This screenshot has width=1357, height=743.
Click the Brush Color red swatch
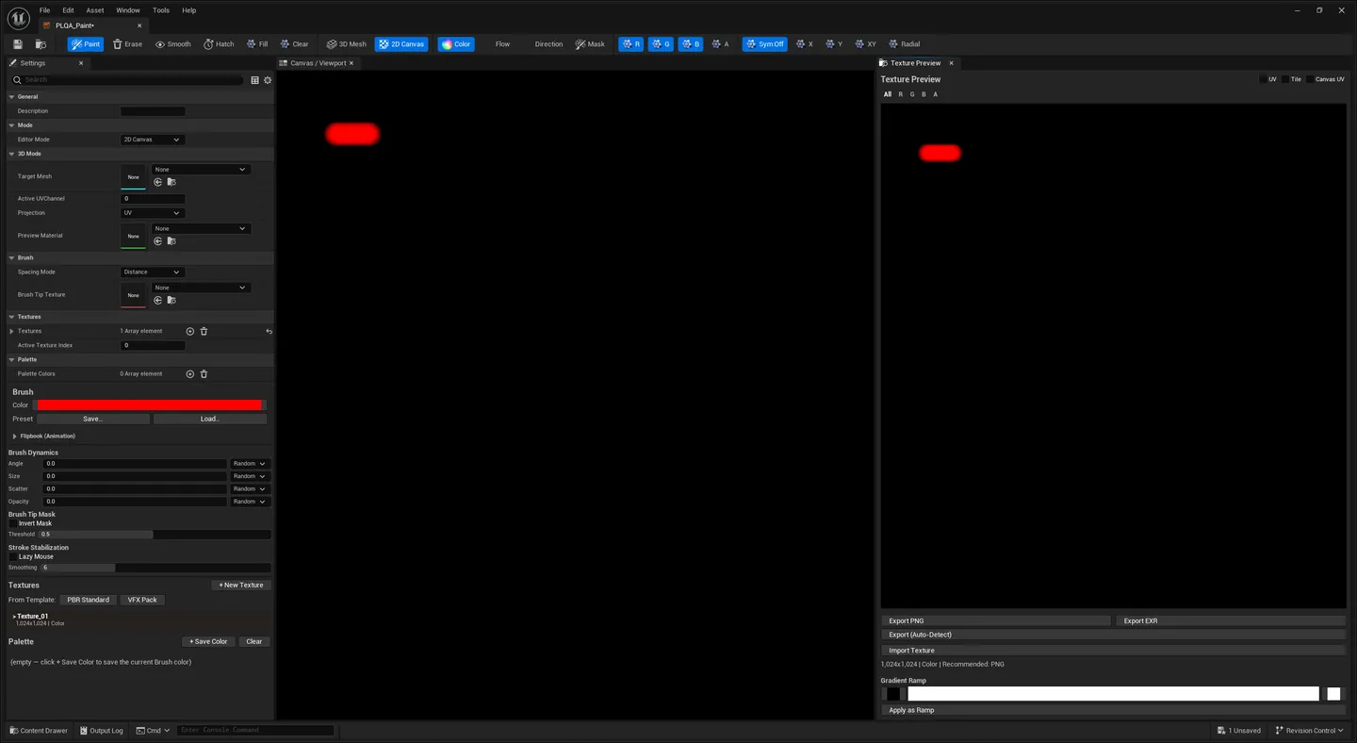pyautogui.click(x=149, y=405)
